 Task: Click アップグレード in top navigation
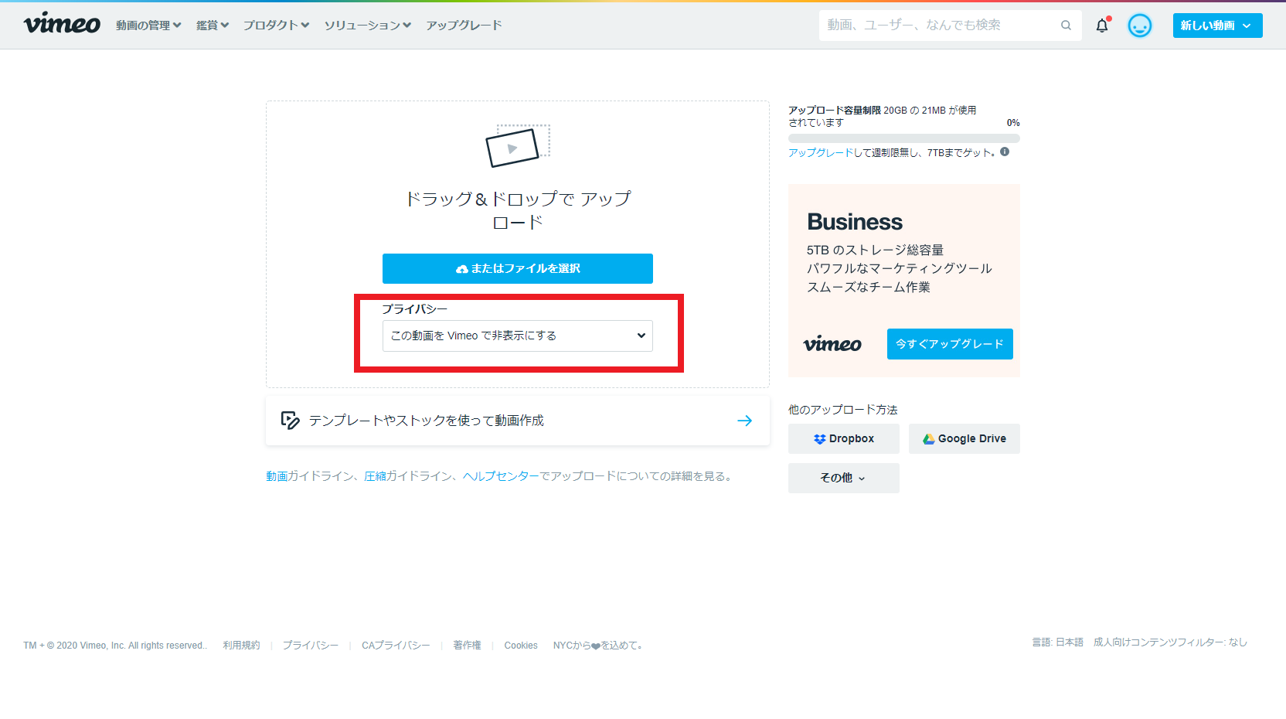[464, 26]
